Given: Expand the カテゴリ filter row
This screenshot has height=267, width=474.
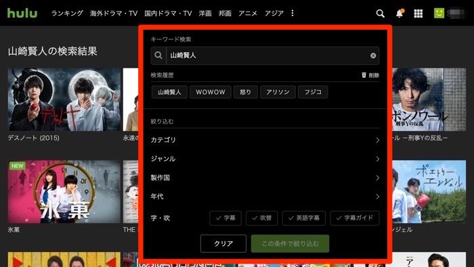Looking at the screenshot, I should coord(265,140).
